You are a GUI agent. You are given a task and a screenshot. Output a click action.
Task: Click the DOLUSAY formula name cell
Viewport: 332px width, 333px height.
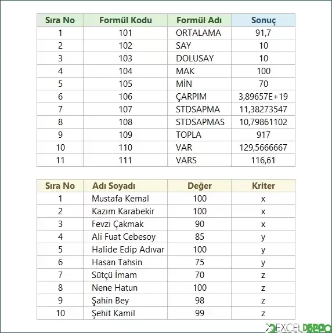pyautogui.click(x=200, y=58)
